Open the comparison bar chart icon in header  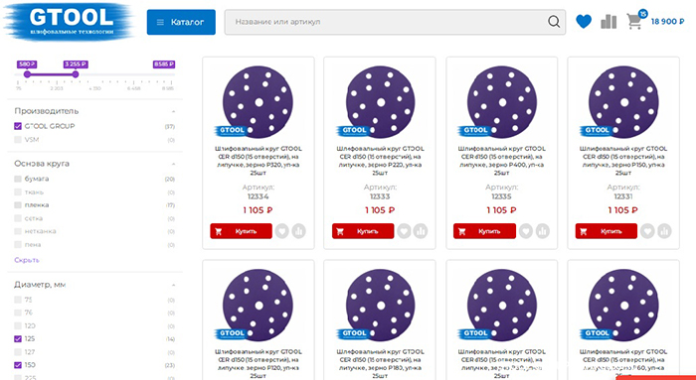609,22
